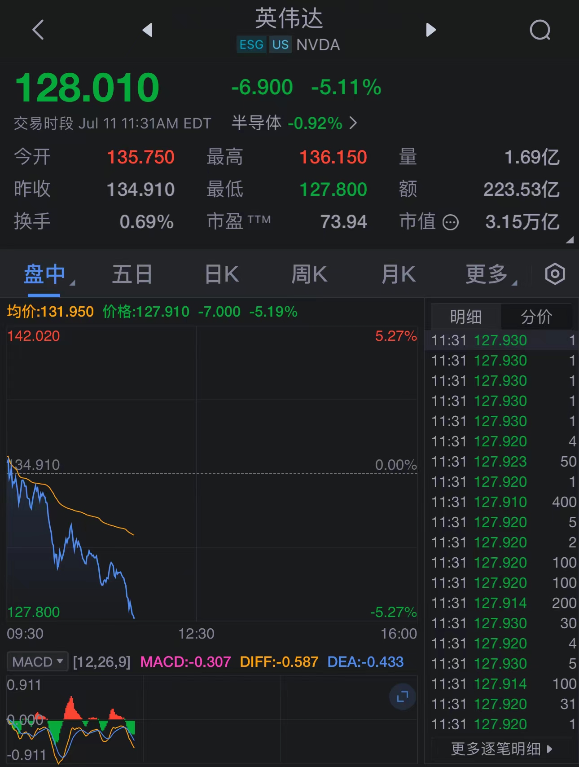
Task: Tap the 价格:127.910 label above chart
Action: [146, 312]
